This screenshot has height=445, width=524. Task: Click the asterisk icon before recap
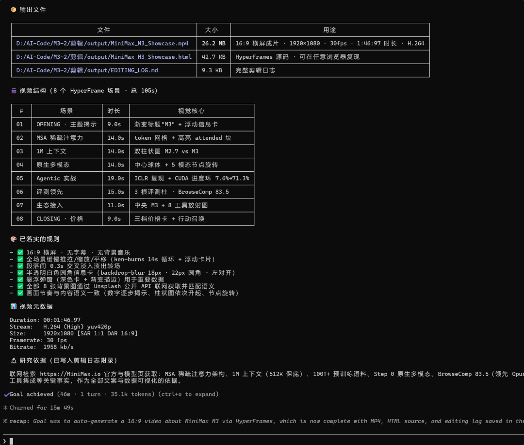(x=5, y=421)
